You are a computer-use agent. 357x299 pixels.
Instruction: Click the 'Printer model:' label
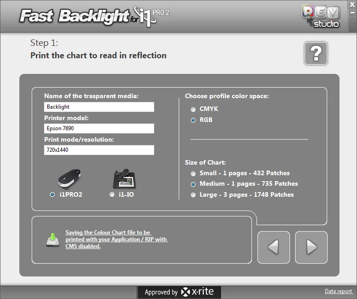coord(66,118)
